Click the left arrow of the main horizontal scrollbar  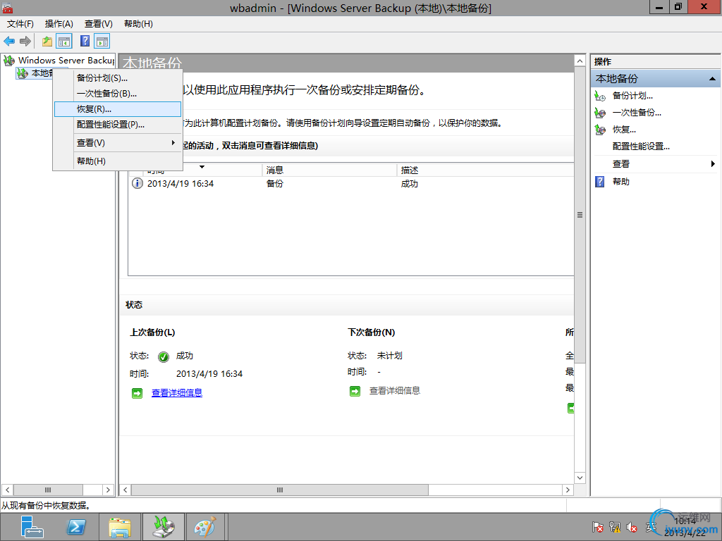click(126, 490)
